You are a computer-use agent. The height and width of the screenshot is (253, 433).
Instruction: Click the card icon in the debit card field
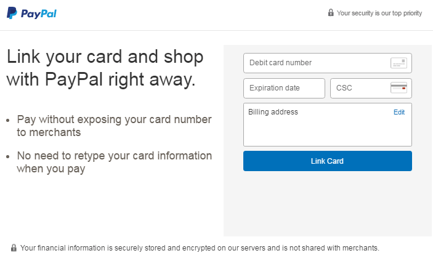[399, 63]
